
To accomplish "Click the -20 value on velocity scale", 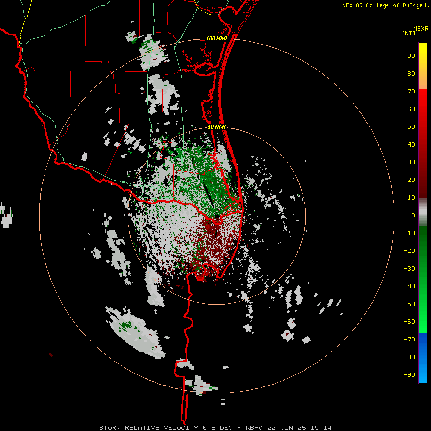I will [x=409, y=250].
